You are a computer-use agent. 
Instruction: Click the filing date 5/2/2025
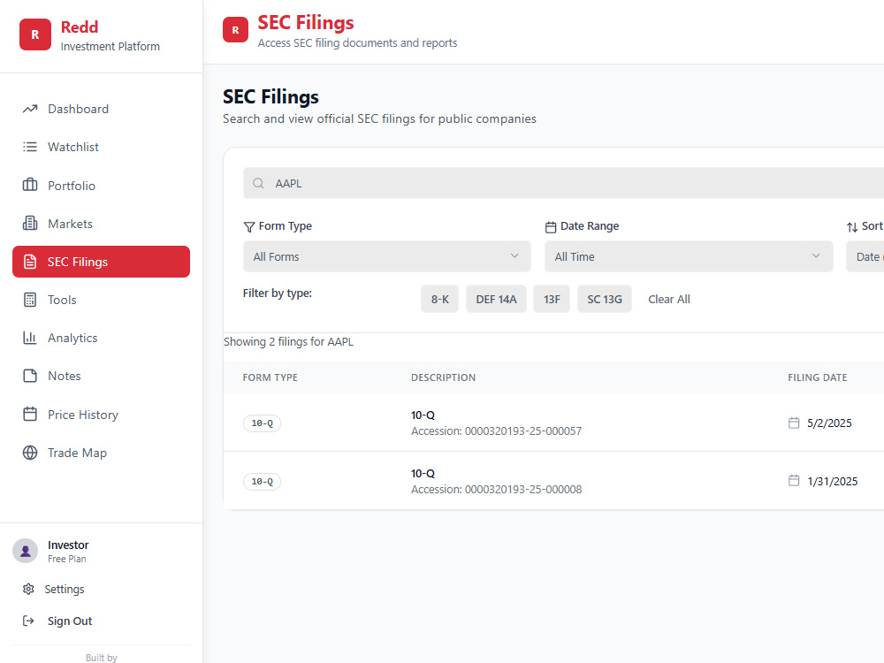[x=829, y=423]
